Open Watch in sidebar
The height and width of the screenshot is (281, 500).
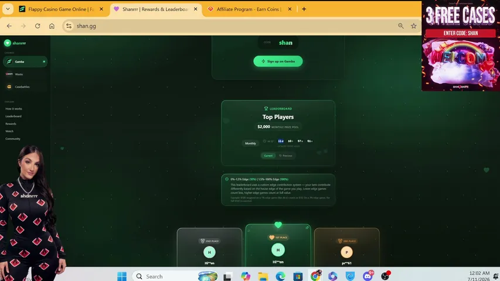click(x=9, y=131)
